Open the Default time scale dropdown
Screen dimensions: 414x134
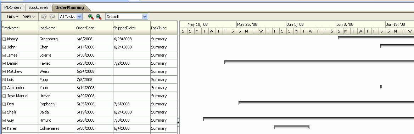[x=127, y=17]
